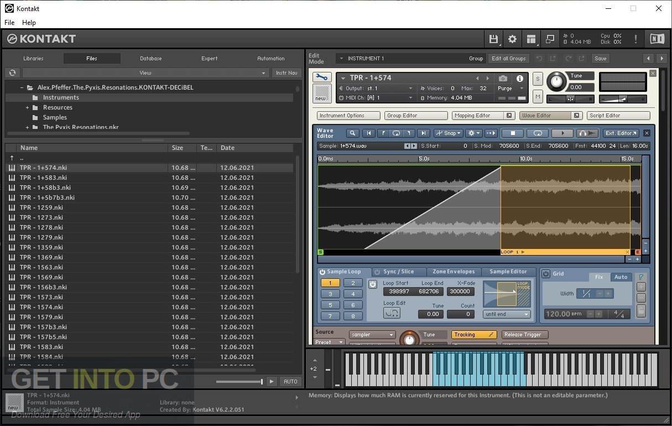Image resolution: width=672 pixels, height=426 pixels.
Task: Expand the Resources folder in tree
Action: pyautogui.click(x=27, y=107)
